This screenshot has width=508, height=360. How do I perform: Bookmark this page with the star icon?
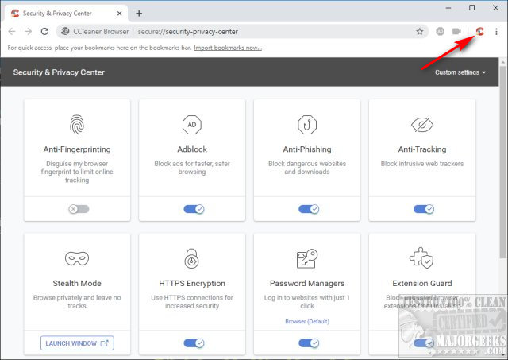[420, 32]
